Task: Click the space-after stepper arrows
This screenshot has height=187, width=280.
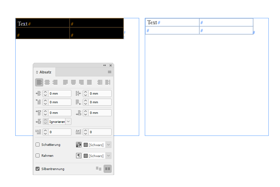Action: click(x=86, y=113)
